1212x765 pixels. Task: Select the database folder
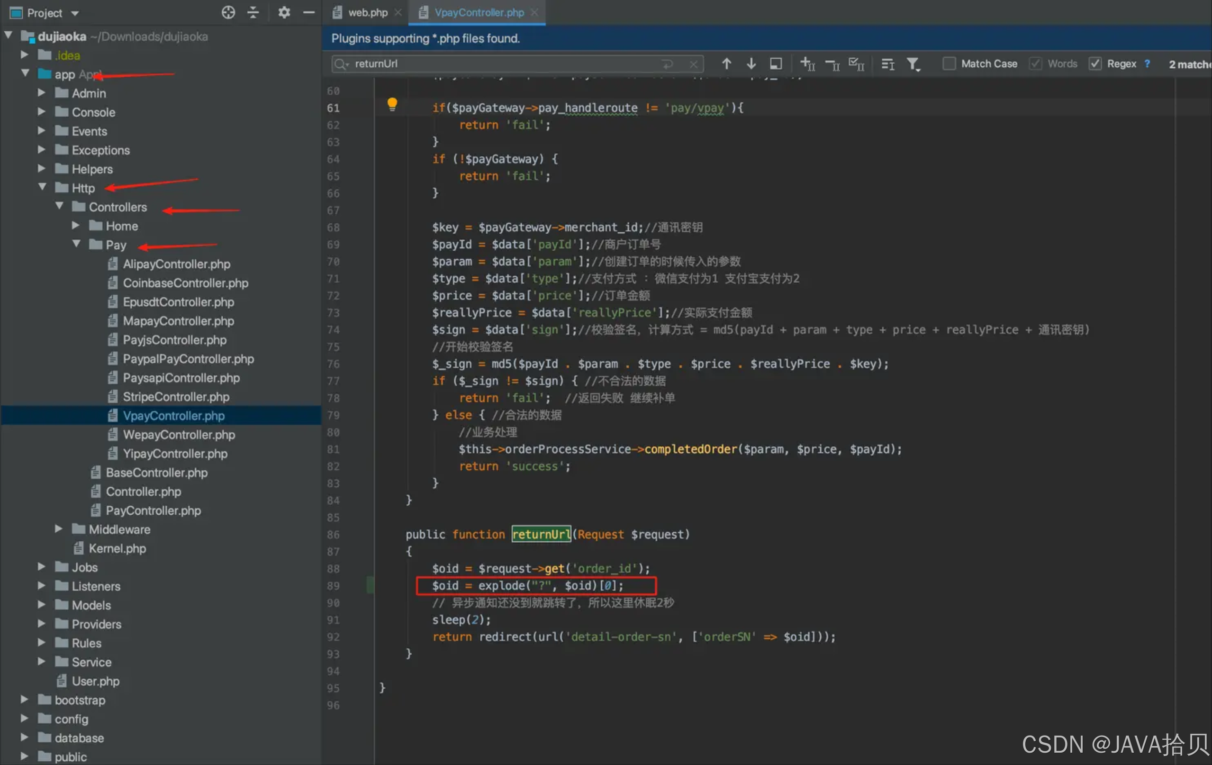[x=79, y=738]
